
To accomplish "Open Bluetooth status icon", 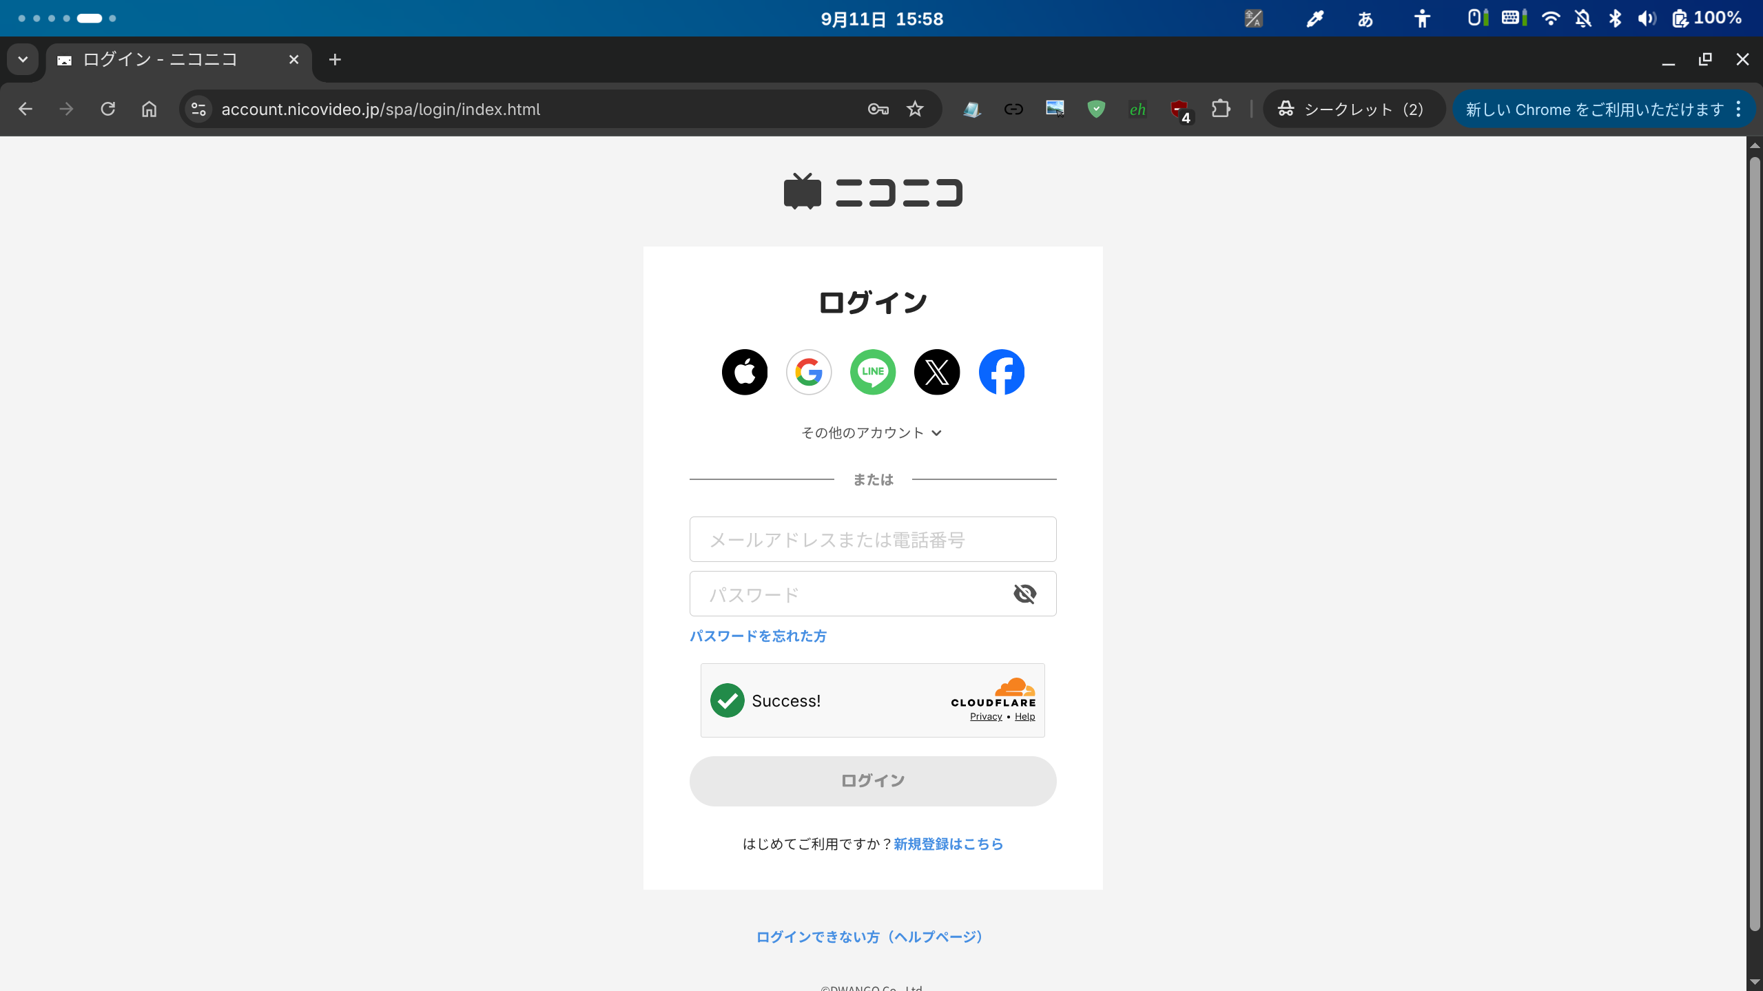I will click(x=1615, y=19).
